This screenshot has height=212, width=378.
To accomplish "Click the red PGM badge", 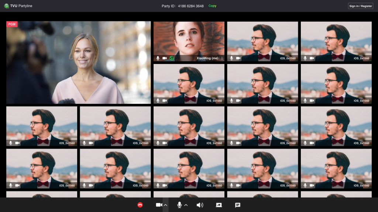I will coord(12,24).
